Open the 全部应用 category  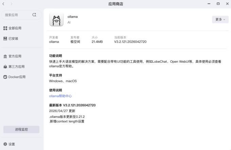tap(15, 28)
